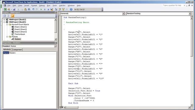Collapse the VBAProject (Book5) tree node
Image resolution: width=195 pixels, height=110 pixels.
click(x=4, y=22)
